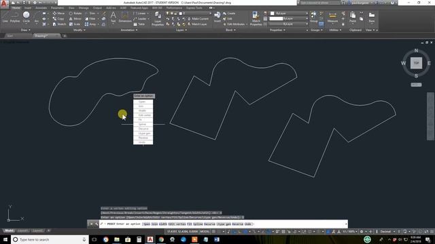Click the Insert block icon

point(217,16)
